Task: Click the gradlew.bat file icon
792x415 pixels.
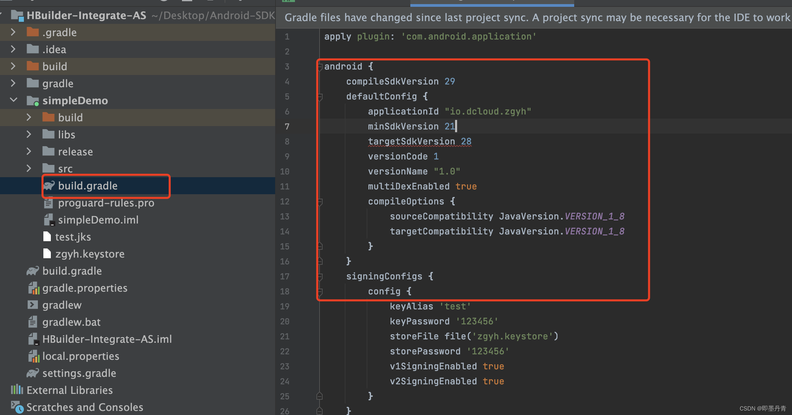Action: tap(33, 322)
